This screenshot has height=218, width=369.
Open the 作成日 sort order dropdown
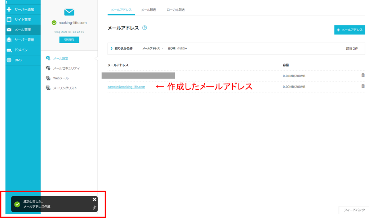182,48
